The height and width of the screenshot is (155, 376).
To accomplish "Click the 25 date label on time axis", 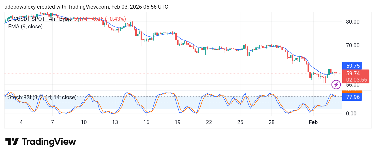I will click(240, 122).
